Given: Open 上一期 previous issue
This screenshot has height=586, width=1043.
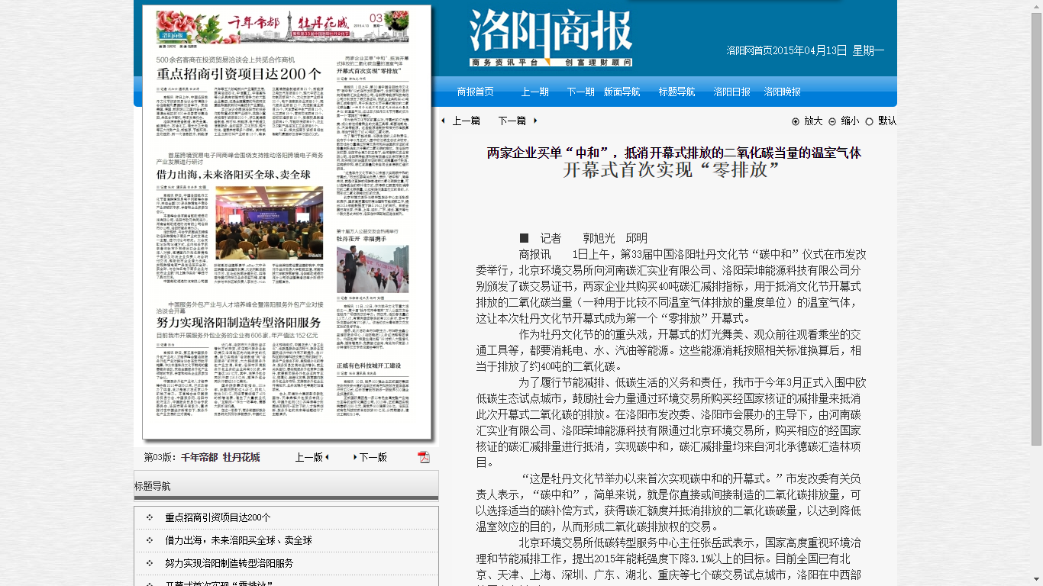Looking at the screenshot, I should (x=534, y=92).
